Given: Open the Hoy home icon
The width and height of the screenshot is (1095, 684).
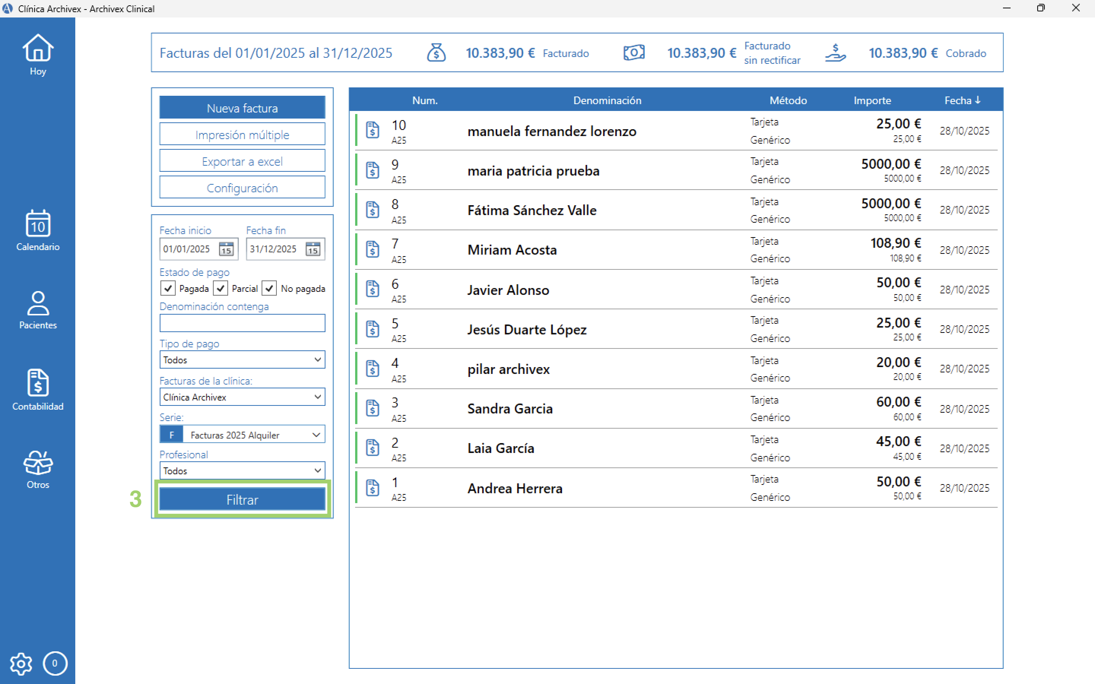Looking at the screenshot, I should (38, 47).
